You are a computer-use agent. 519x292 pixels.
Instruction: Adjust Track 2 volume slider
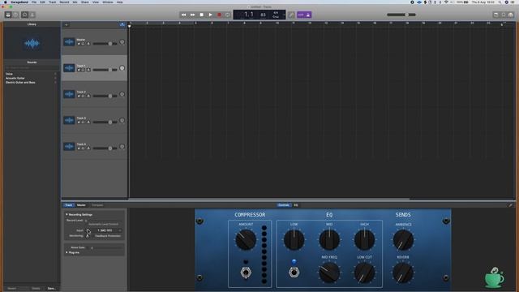coord(105,96)
